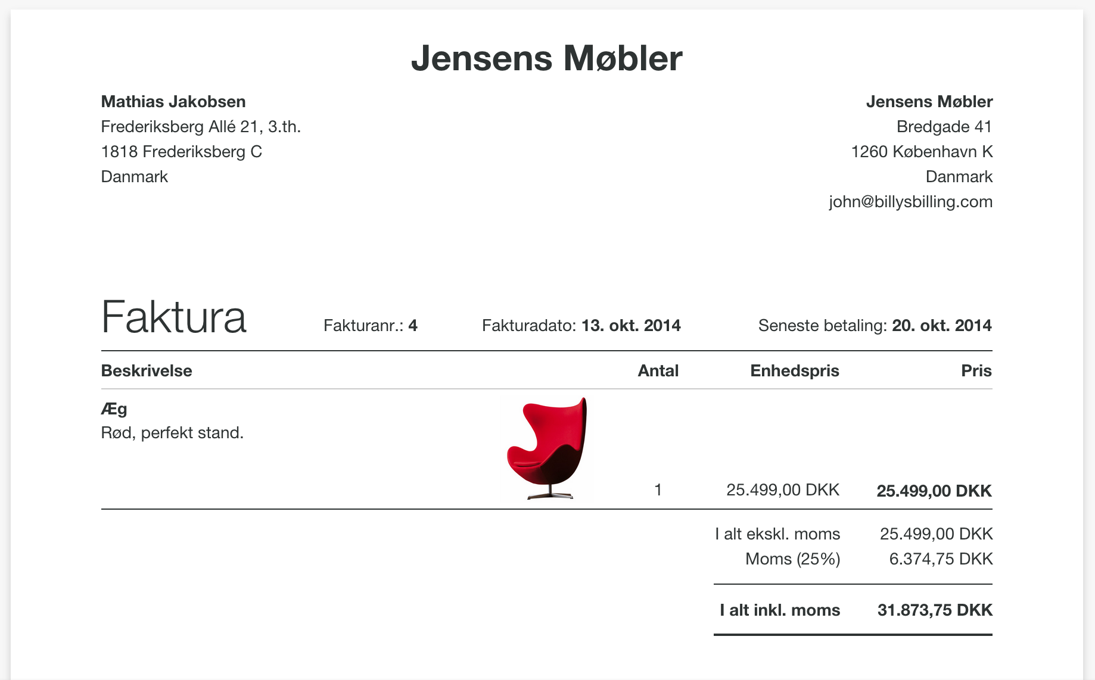Select the Jensens Møbler main heading

pyautogui.click(x=547, y=58)
